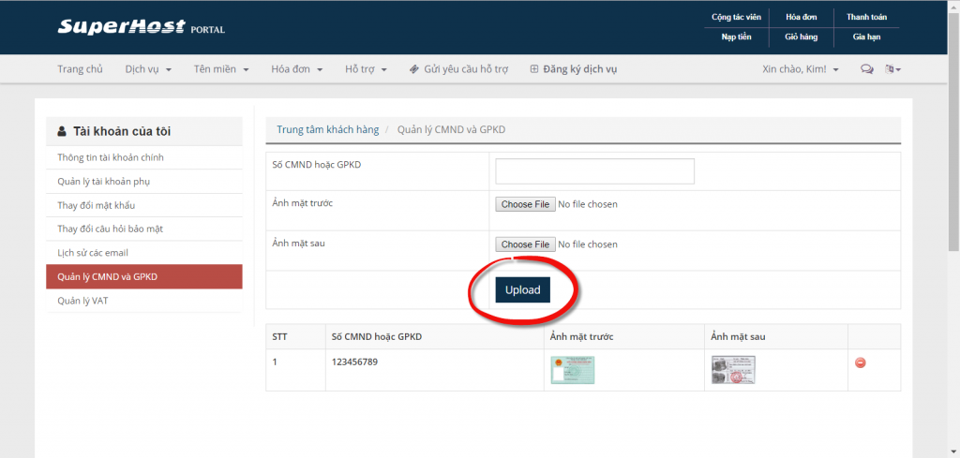The width and height of the screenshot is (960, 458).
Task: Click the Nạp tiền header link
Action: [735, 37]
